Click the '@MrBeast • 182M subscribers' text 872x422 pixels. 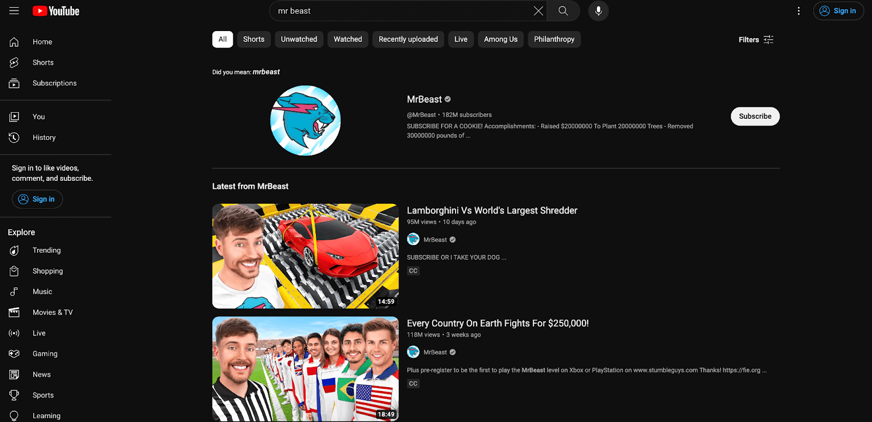coord(449,115)
